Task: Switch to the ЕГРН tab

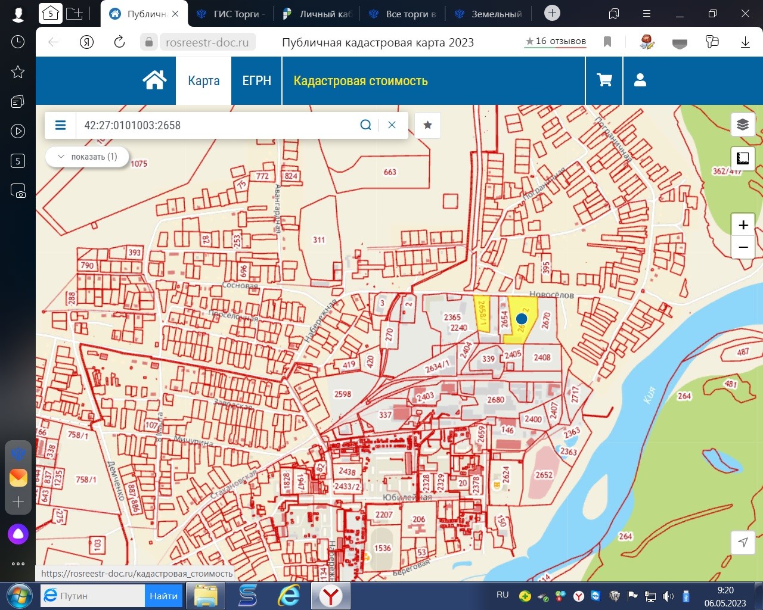Action: 256,81
